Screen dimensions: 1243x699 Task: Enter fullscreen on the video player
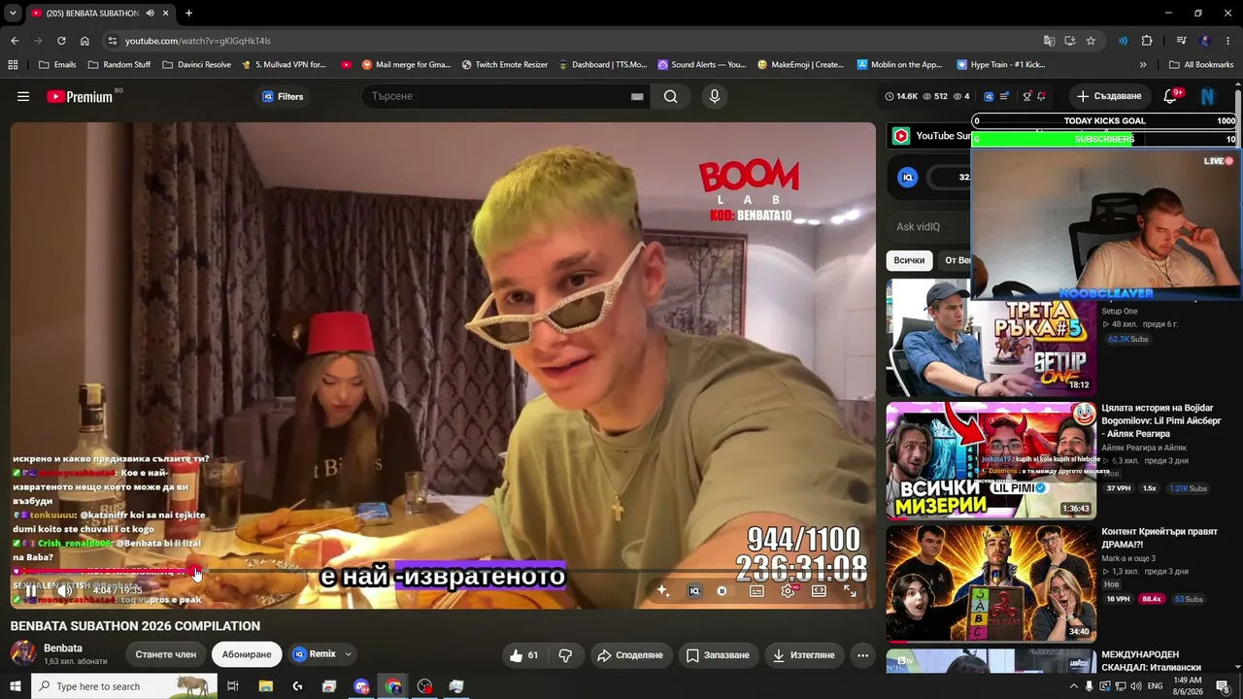[x=850, y=590]
